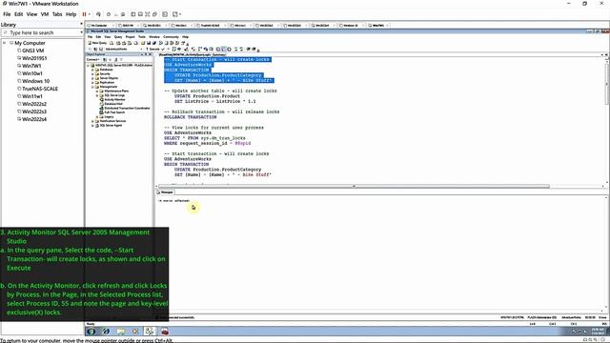Open the SSMS Query menu

(x=118, y=37)
